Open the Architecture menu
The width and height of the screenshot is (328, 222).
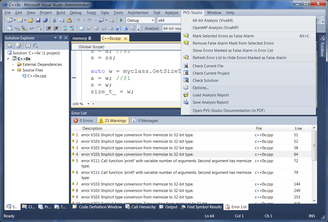click(138, 12)
